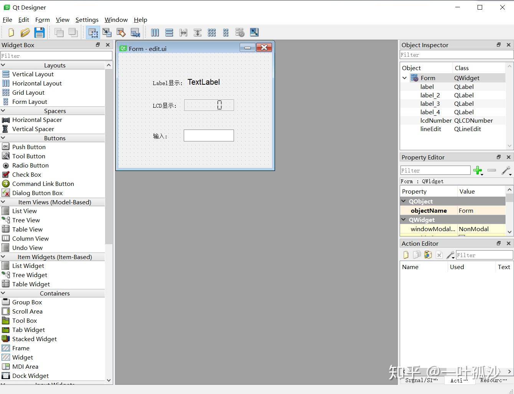The height and width of the screenshot is (394, 514).
Task: Select lcdNumber in the Object Inspector
Action: pyautogui.click(x=436, y=120)
